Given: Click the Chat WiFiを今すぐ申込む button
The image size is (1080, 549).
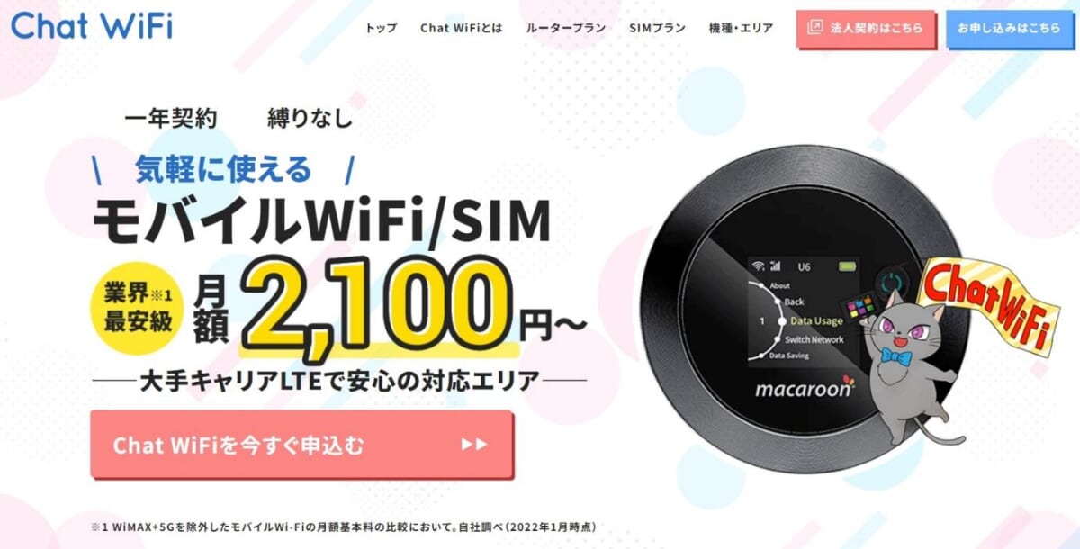Looking at the screenshot, I should pos(301,445).
